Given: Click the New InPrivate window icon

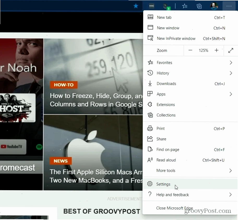Looking at the screenshot, I should coord(150,38).
